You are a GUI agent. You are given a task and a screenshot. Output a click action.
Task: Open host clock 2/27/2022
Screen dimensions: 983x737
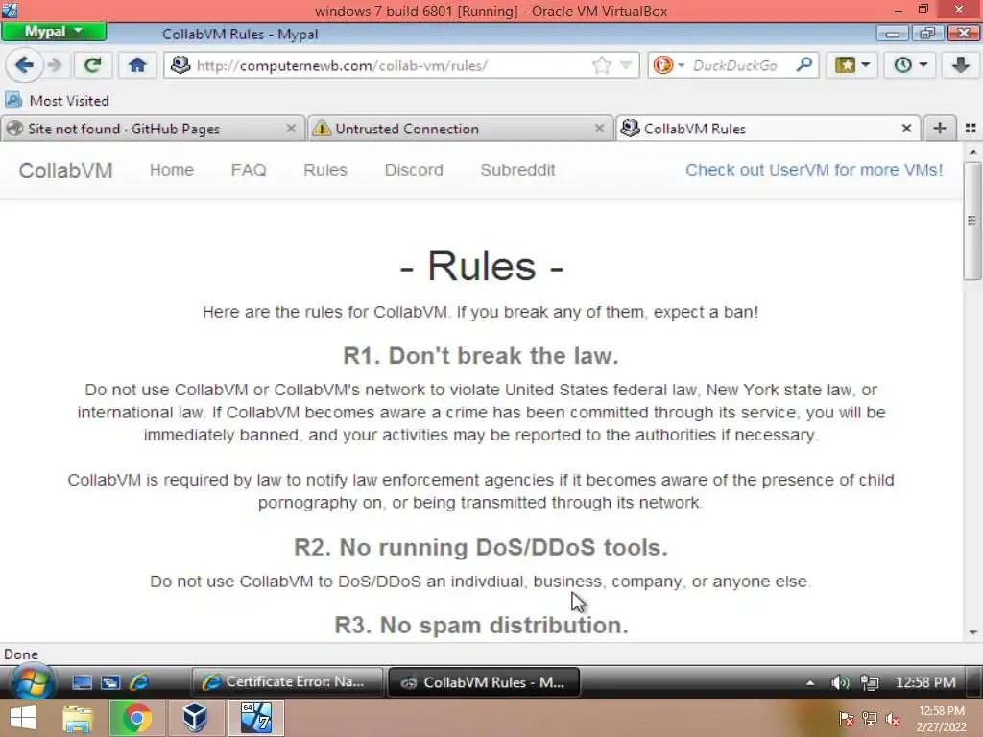pos(941,719)
